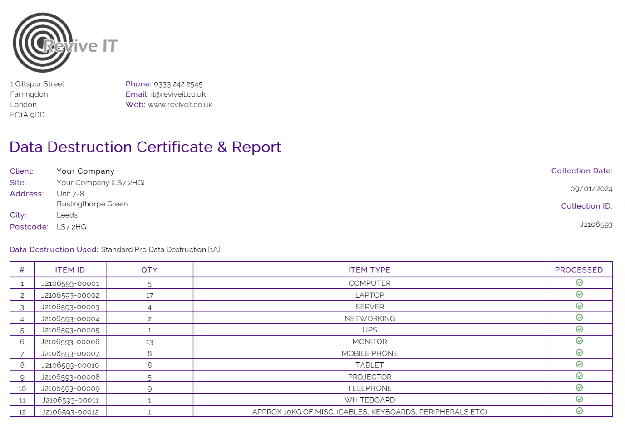This screenshot has width=625, height=435.
Task: Select item ID J2106593-00006
Action: [70, 342]
